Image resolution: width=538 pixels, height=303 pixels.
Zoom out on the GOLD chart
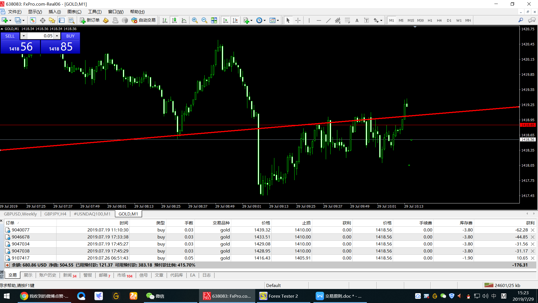tap(204, 20)
